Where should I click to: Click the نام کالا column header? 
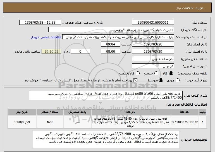pyautogui.click(x=131, y=112)
